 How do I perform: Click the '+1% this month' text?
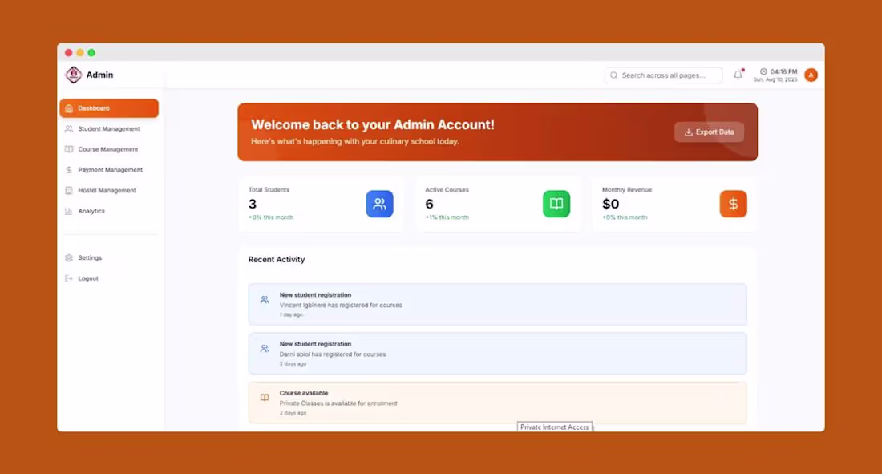pyautogui.click(x=447, y=217)
